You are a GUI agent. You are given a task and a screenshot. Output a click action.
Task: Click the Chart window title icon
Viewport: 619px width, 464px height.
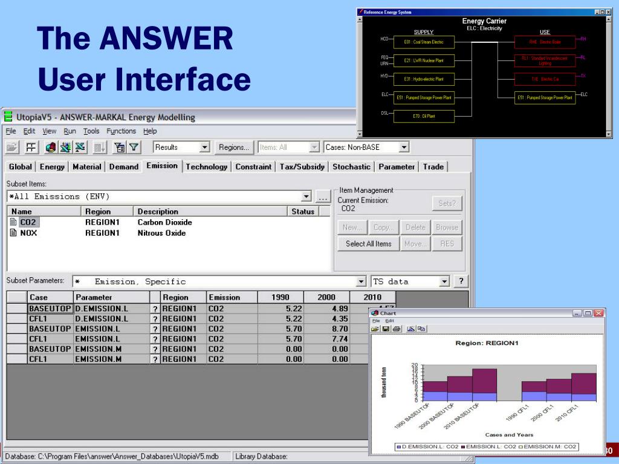pyautogui.click(x=375, y=313)
